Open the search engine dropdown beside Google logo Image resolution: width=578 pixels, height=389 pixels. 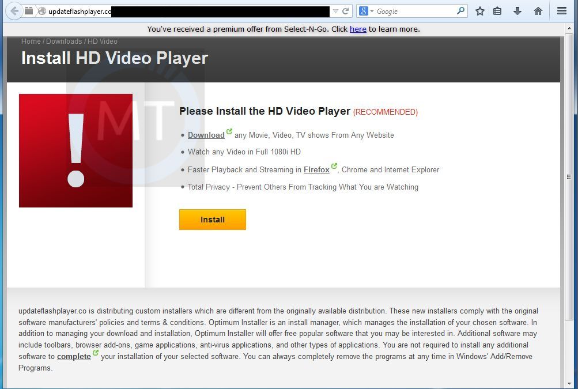coord(371,10)
